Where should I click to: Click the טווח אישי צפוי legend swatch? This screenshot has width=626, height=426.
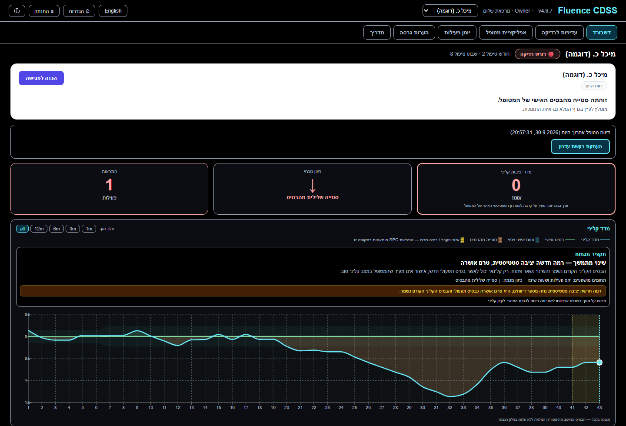537,240
